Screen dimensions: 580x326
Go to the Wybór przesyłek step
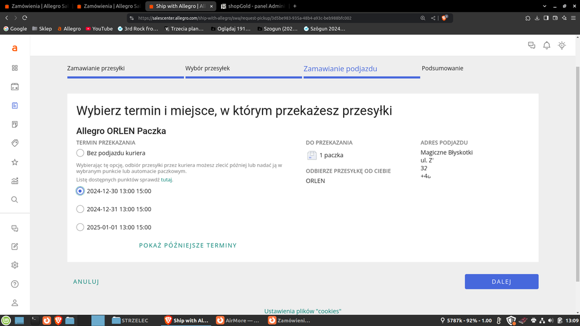pyautogui.click(x=207, y=68)
